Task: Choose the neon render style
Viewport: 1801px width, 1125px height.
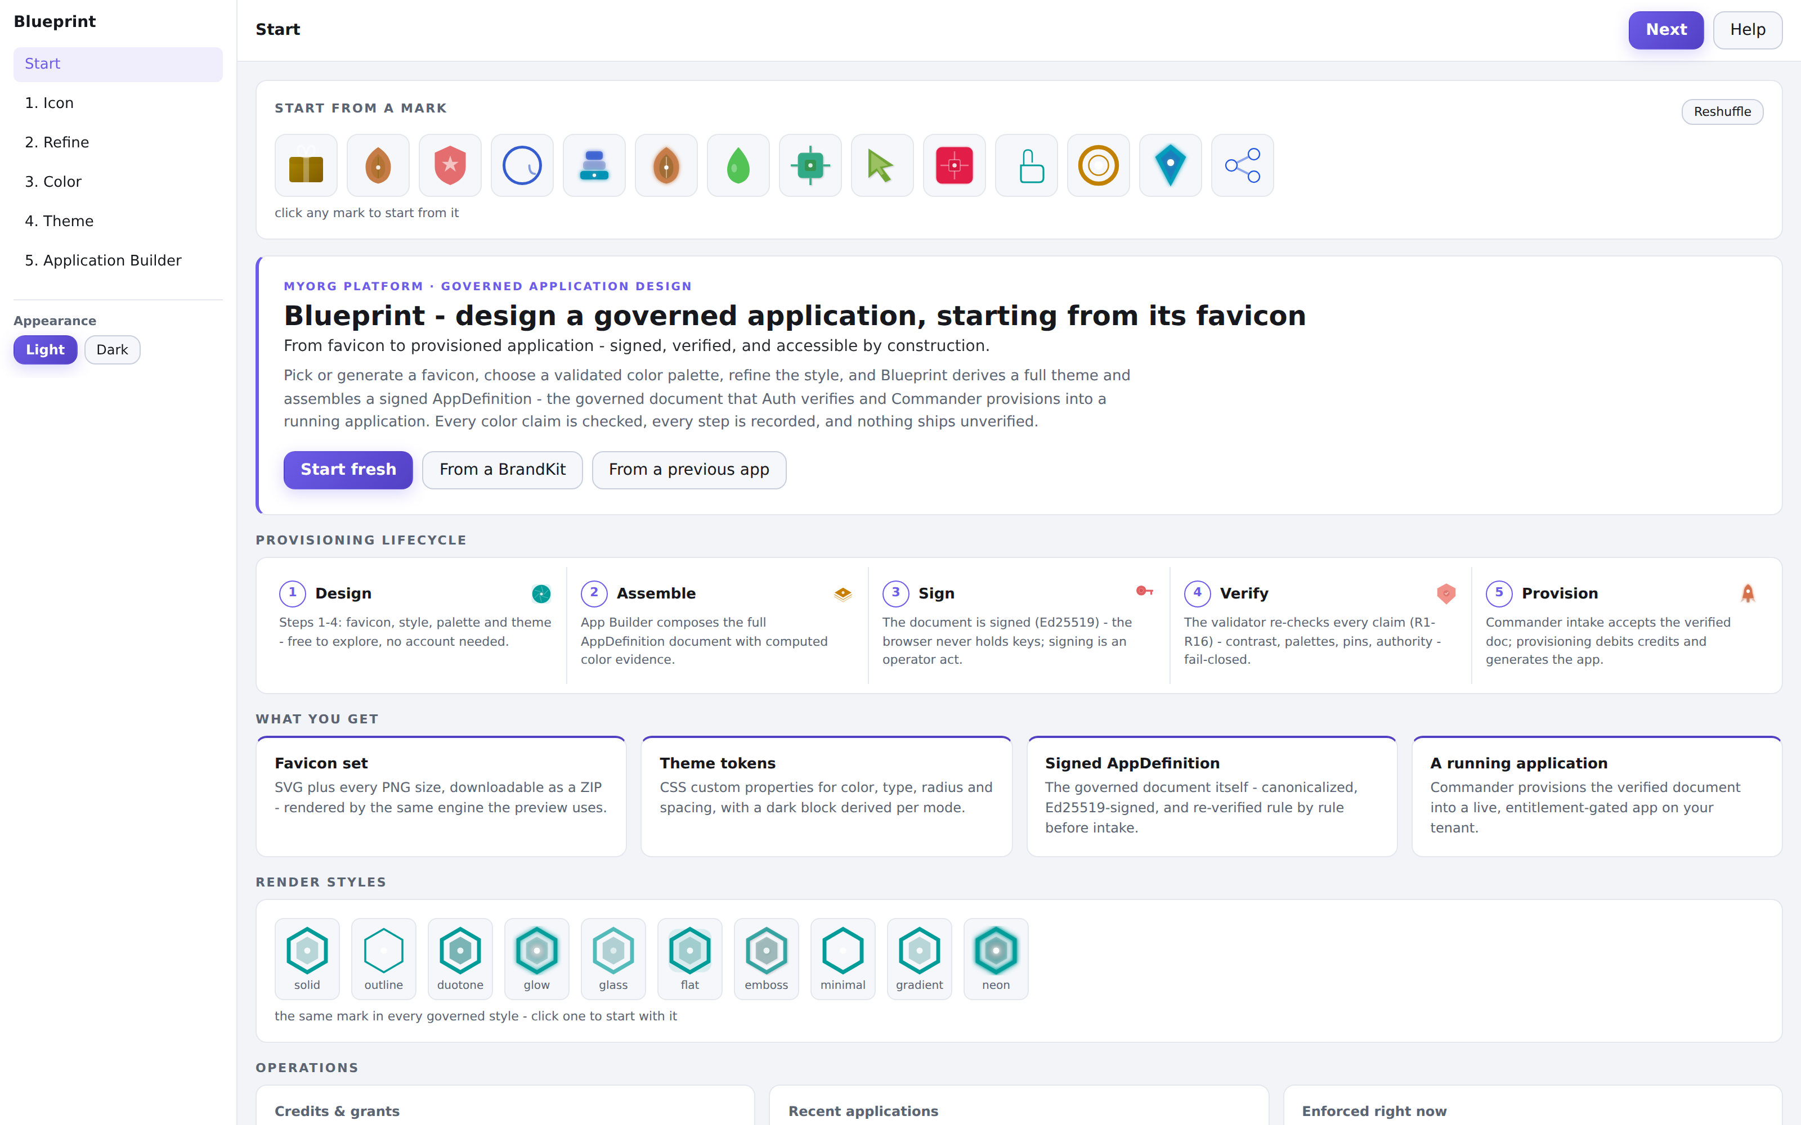Action: [996, 958]
